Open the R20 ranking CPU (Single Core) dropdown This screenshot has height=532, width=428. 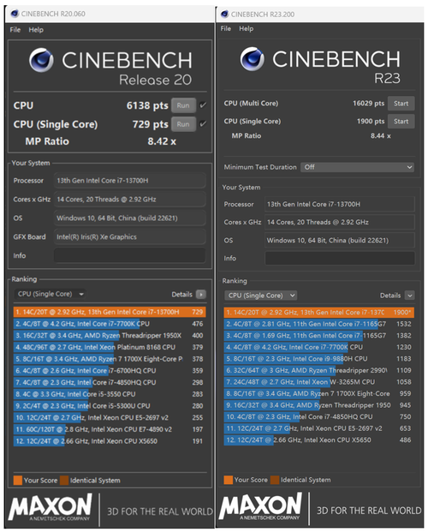coord(50,294)
